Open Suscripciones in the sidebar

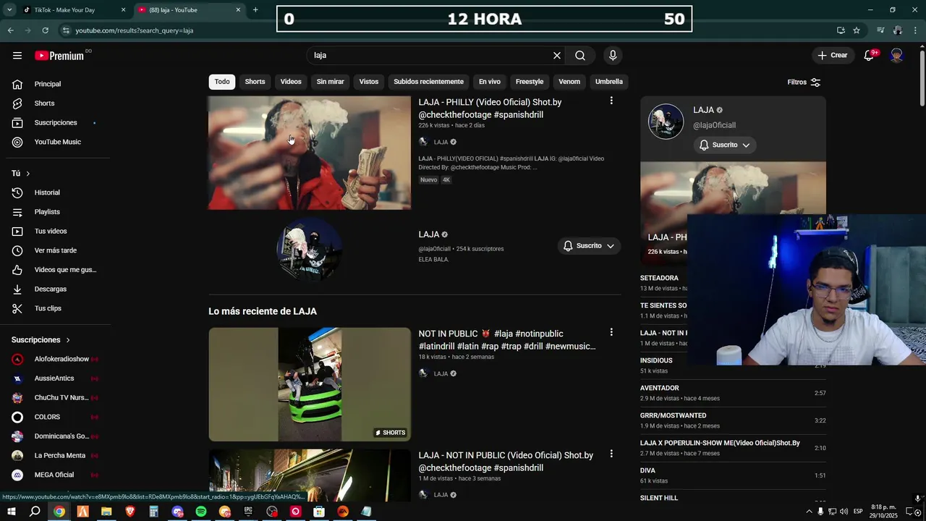55,123
